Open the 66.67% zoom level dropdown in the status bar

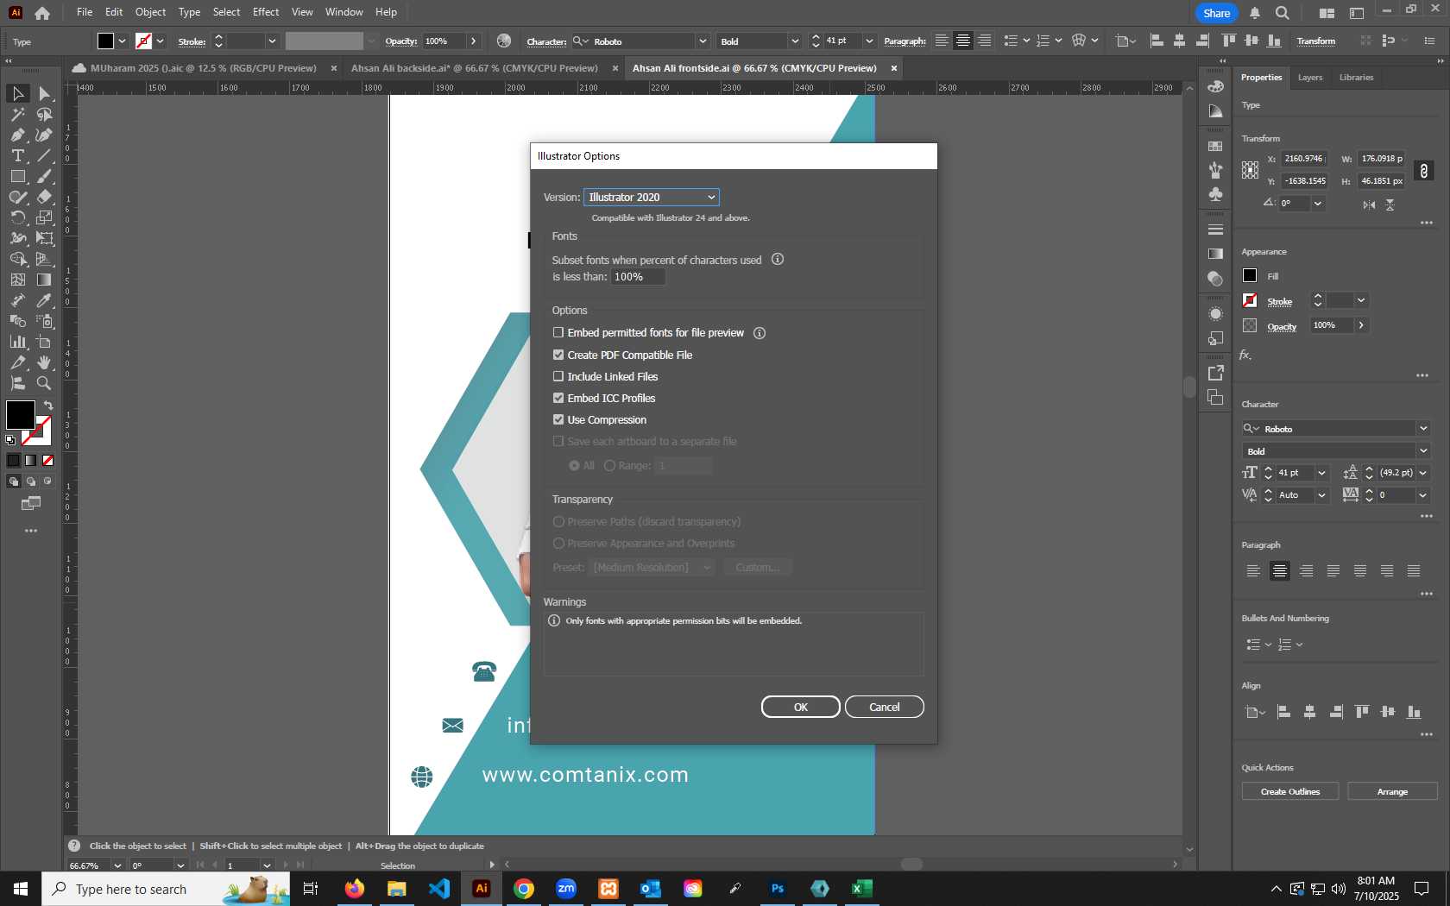coord(117,865)
